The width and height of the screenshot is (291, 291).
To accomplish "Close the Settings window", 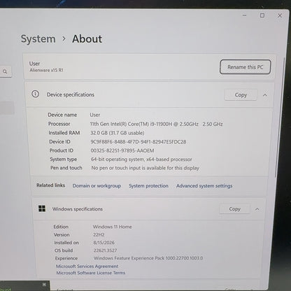I will coord(280,15).
